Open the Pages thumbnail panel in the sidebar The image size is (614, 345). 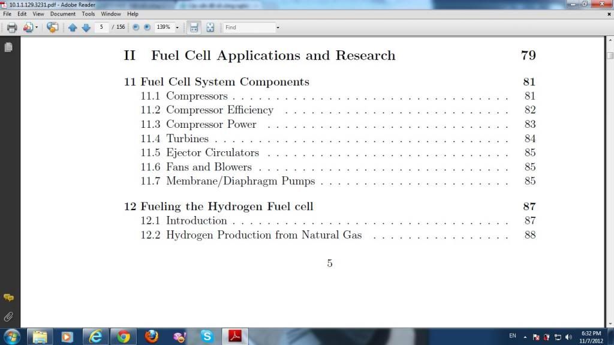pyautogui.click(x=8, y=47)
